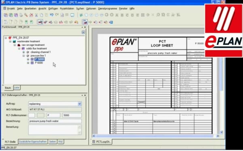Image resolution: width=243 pixels, height=151 pixels.
Task: Open the RSI tab
Action: [61, 142]
